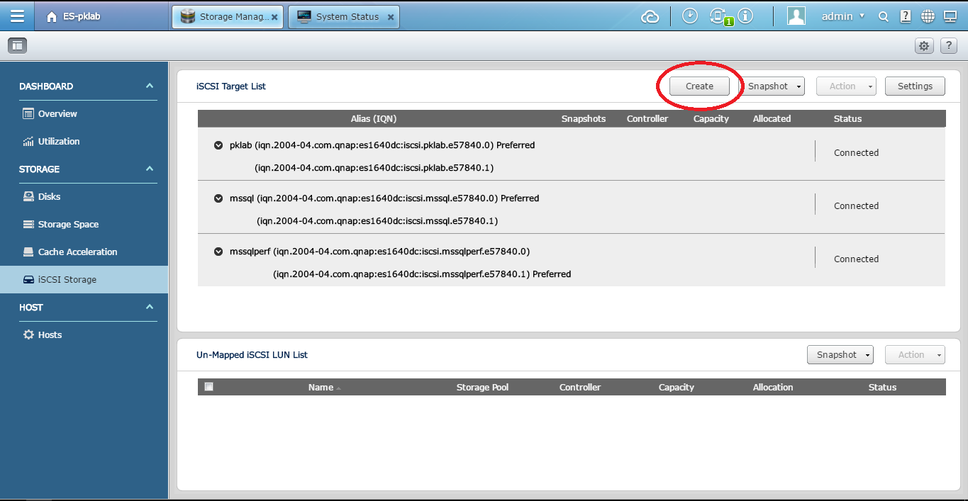This screenshot has height=501, width=968.
Task: Expand the mssqlperf target row
Action: pos(218,252)
